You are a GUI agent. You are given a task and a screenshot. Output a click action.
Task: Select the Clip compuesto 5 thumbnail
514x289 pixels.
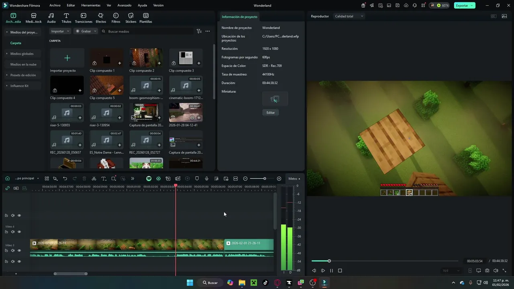coord(106,85)
